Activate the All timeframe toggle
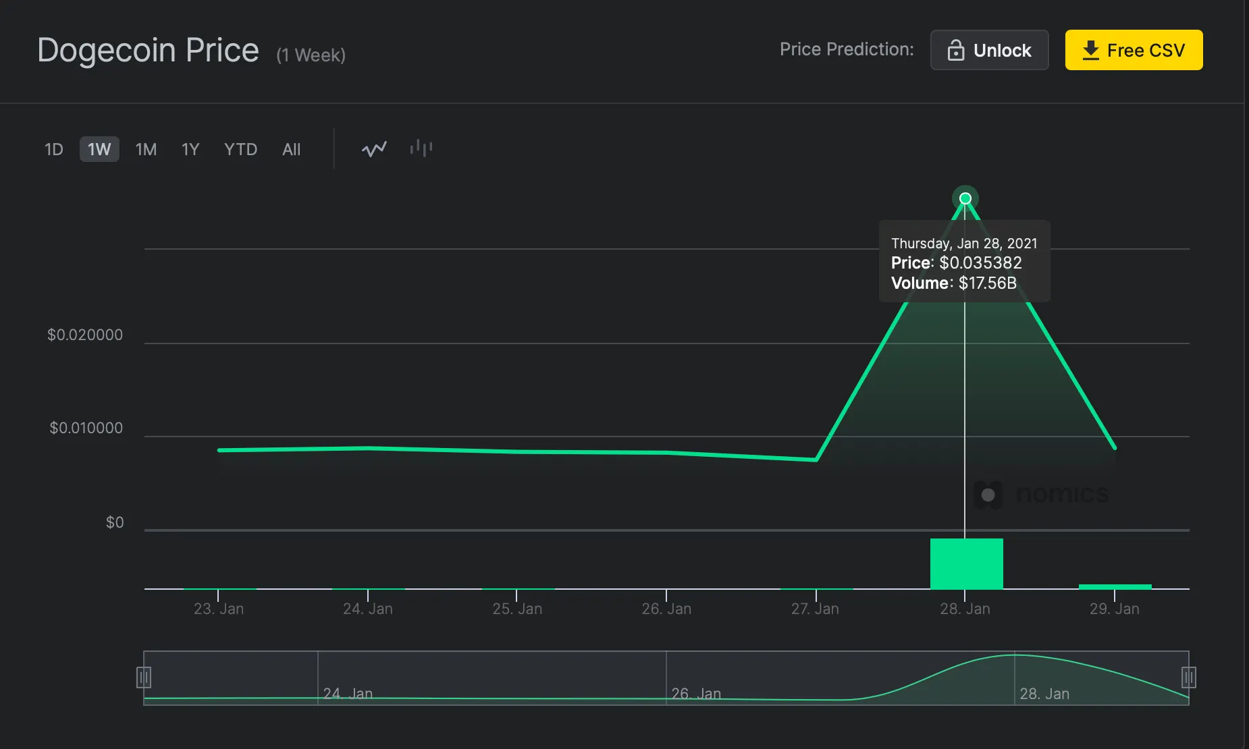Image resolution: width=1249 pixels, height=749 pixels. 291,149
